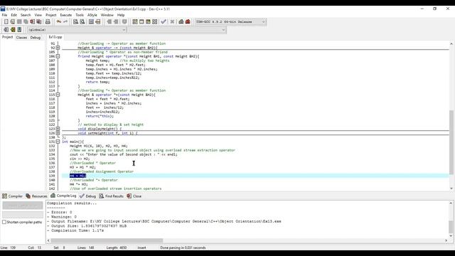Run the compiled program
The height and width of the screenshot is (256, 455).
141,22
